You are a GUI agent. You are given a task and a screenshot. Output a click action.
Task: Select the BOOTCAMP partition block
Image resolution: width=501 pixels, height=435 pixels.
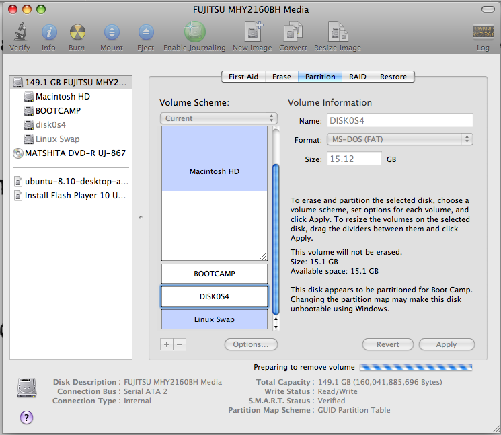[215, 274]
